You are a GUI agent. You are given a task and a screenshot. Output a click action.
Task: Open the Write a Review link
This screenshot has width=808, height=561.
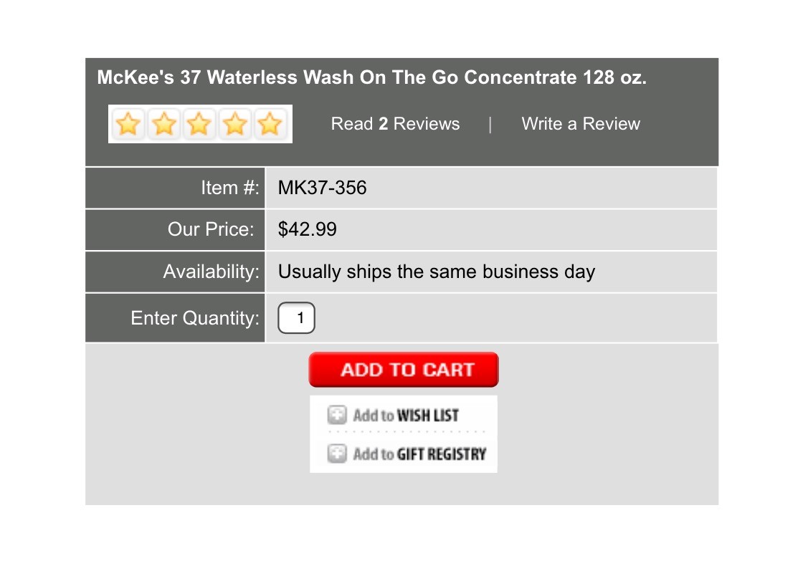tap(581, 124)
